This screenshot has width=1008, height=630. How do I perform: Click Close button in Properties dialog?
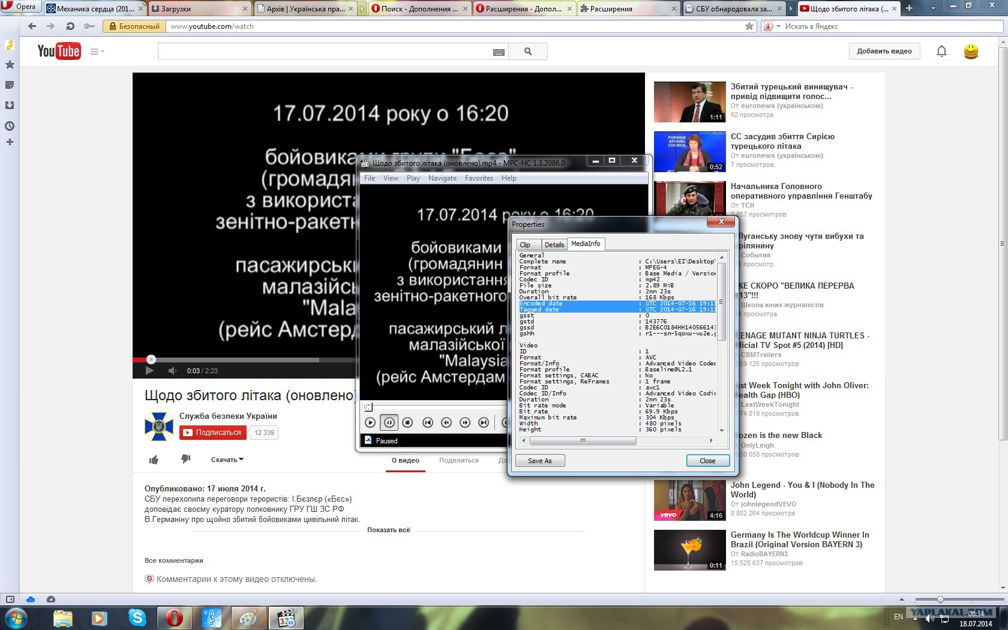tap(707, 461)
